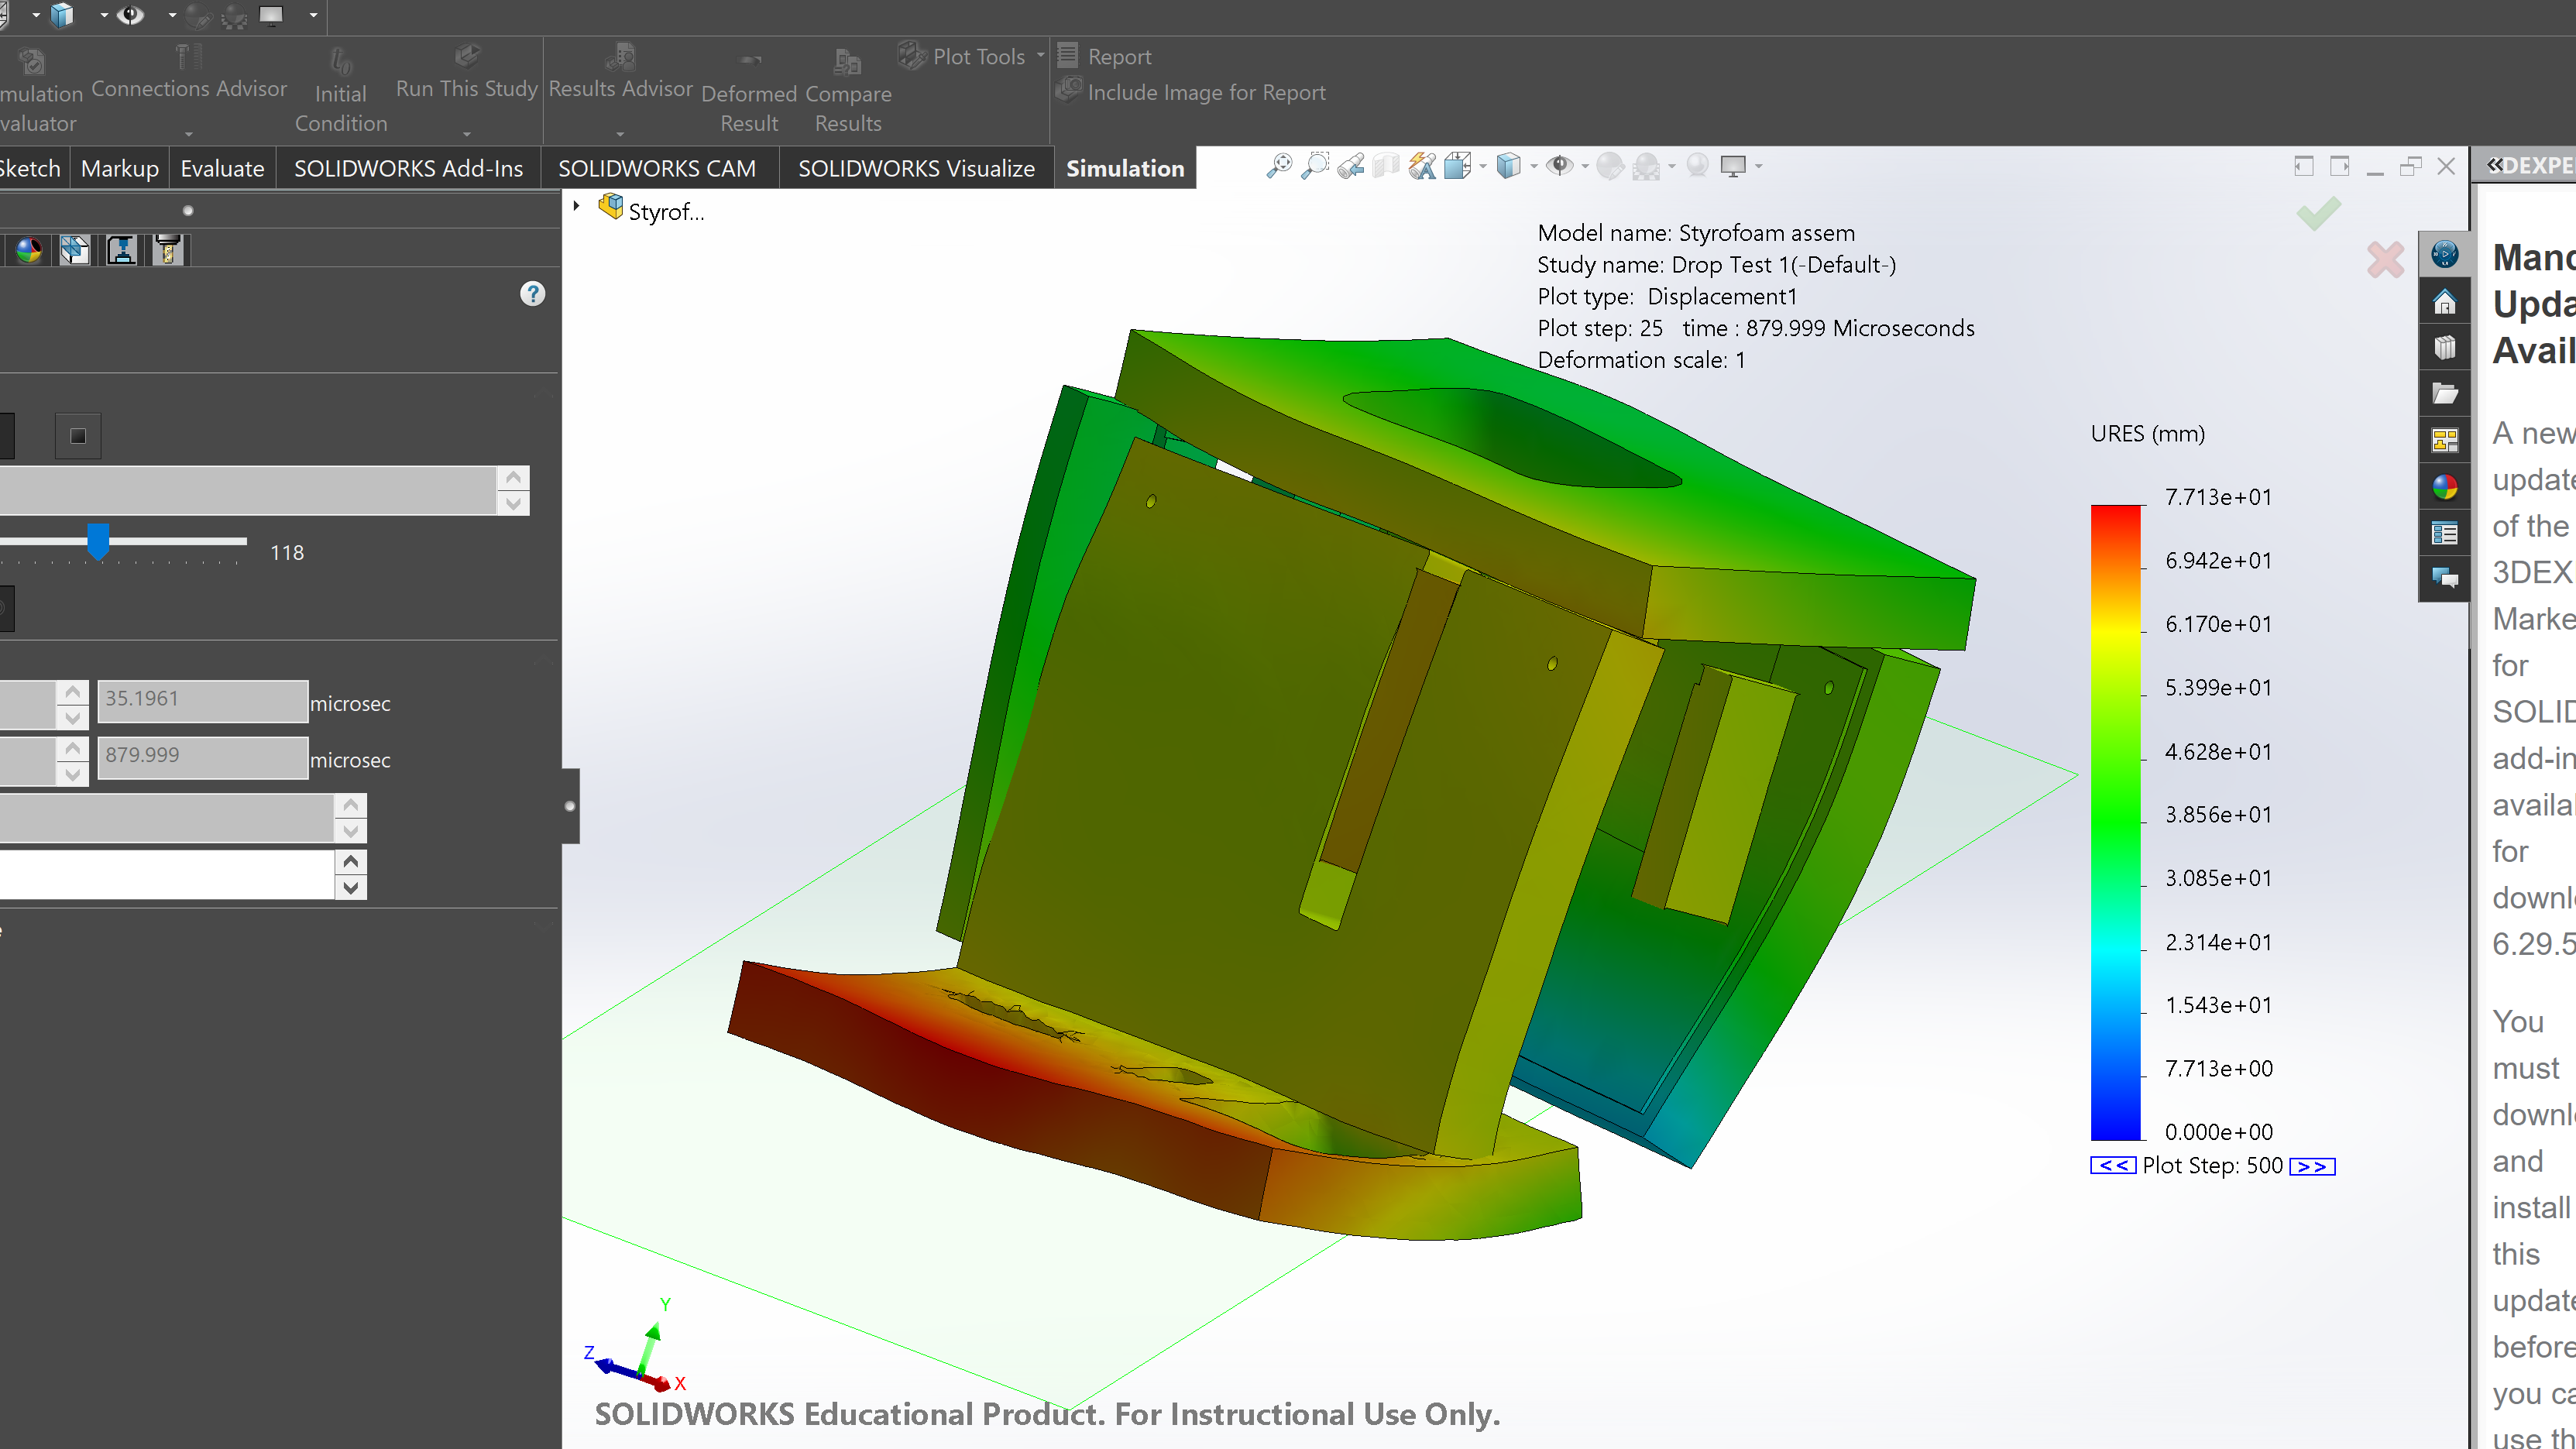Image resolution: width=2576 pixels, height=1449 pixels.
Task: Open the Evaluate tab
Action: [222, 168]
